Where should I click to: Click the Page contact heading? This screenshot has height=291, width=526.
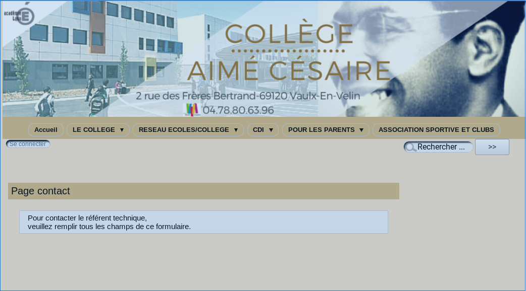[40, 191]
